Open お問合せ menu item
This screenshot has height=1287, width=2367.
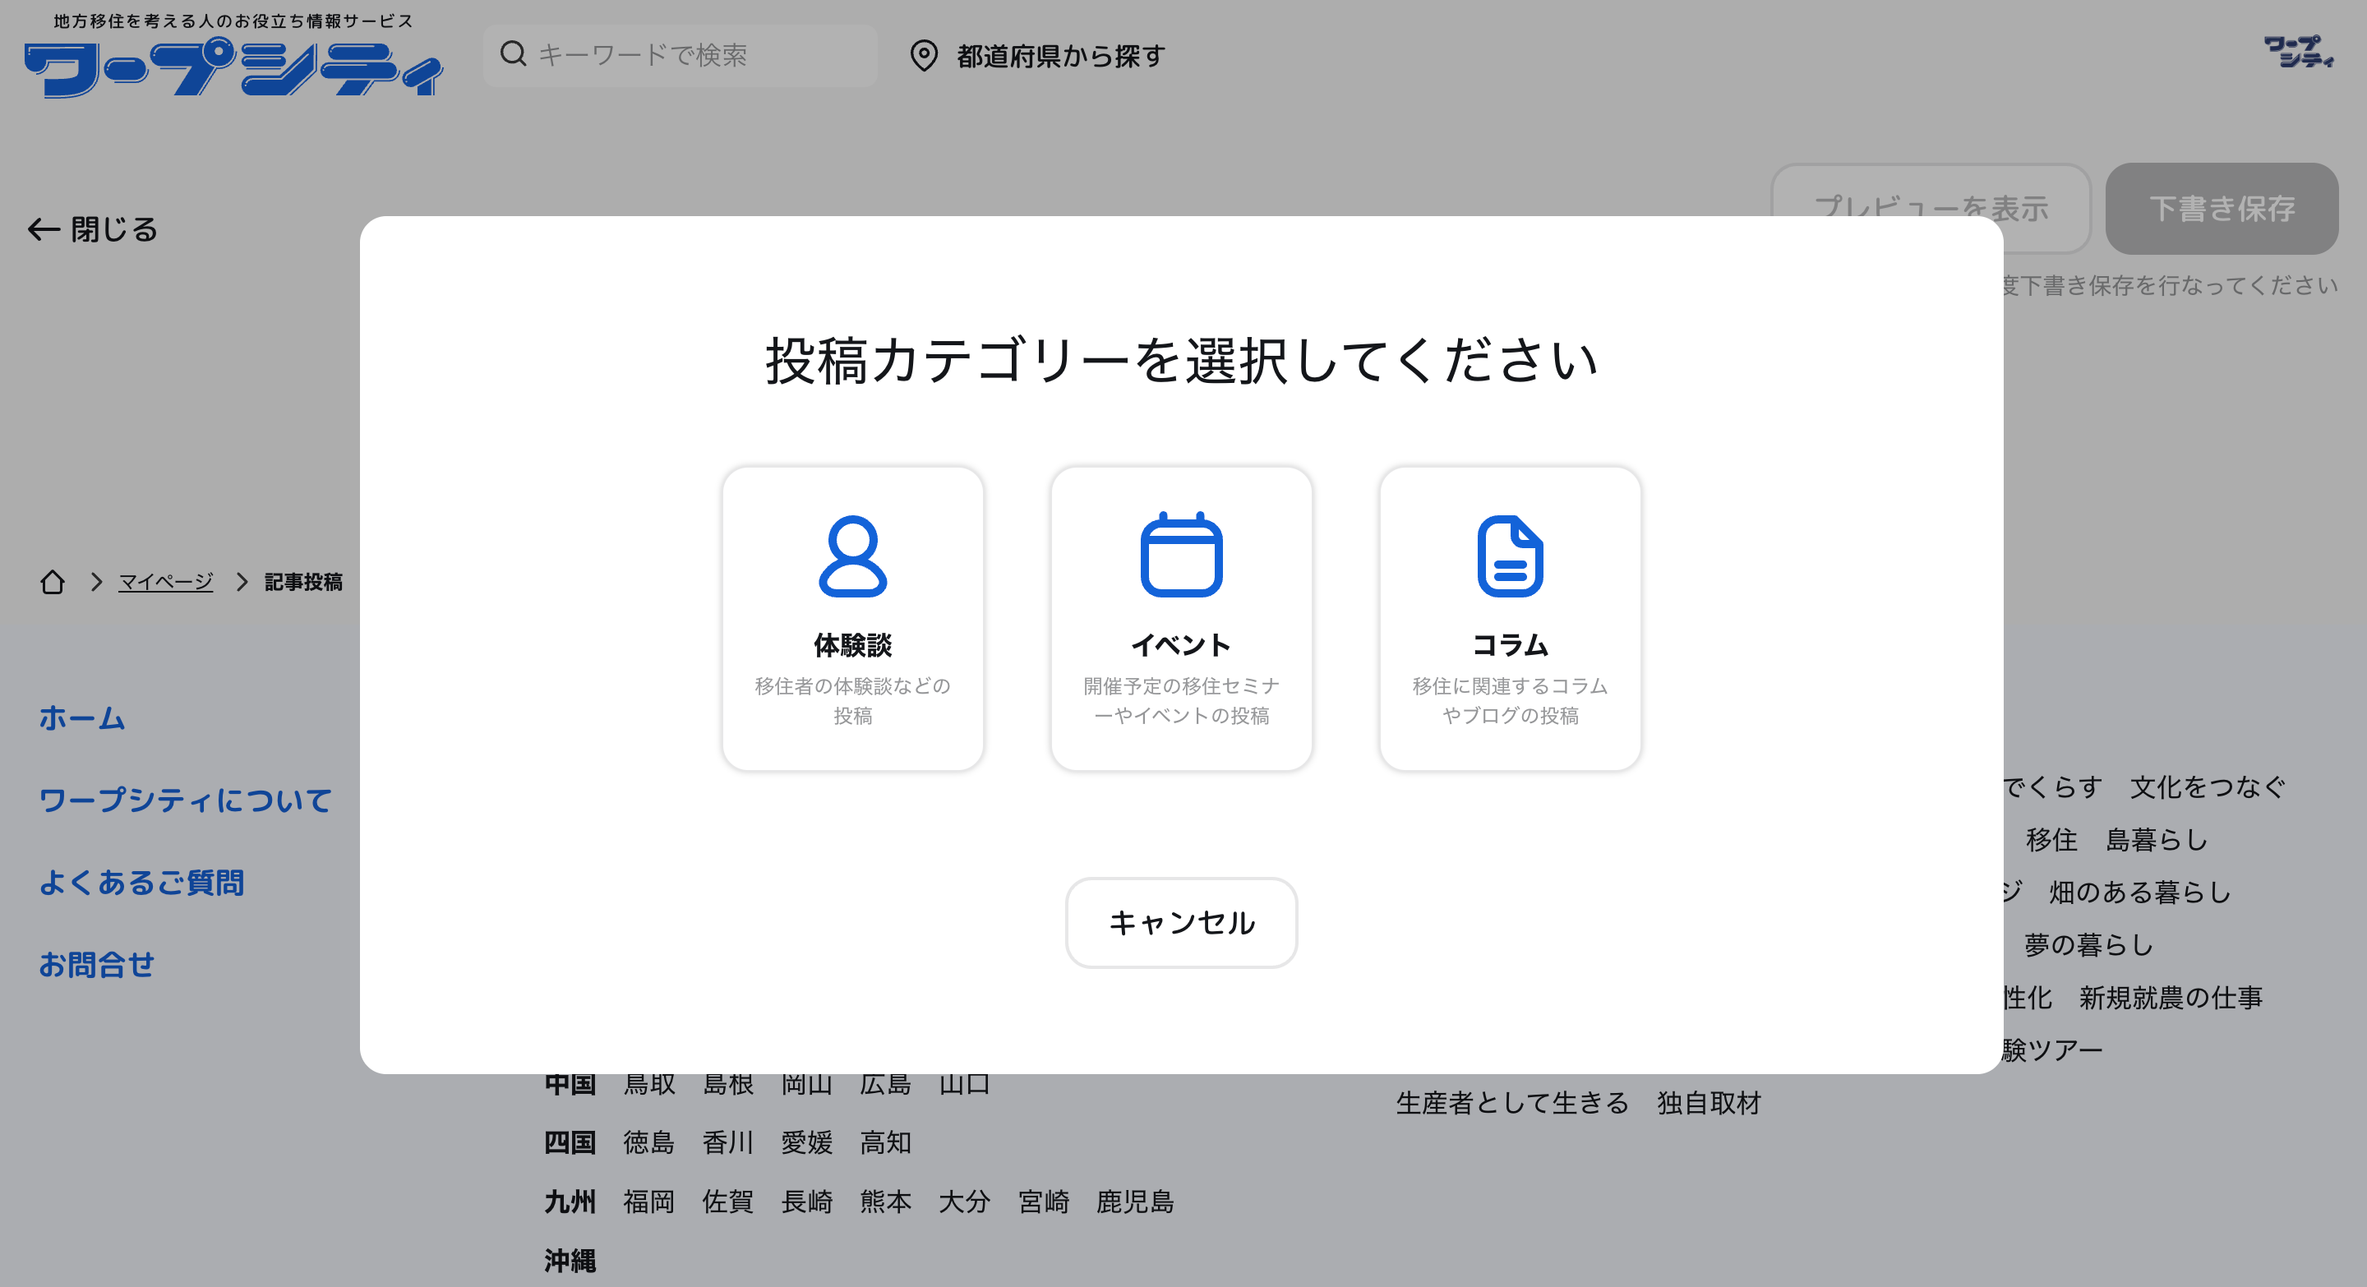[x=96, y=965]
